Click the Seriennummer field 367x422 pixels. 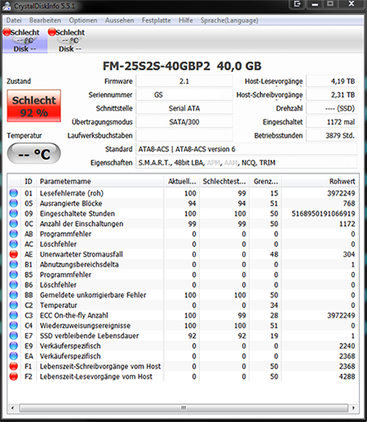pos(184,95)
